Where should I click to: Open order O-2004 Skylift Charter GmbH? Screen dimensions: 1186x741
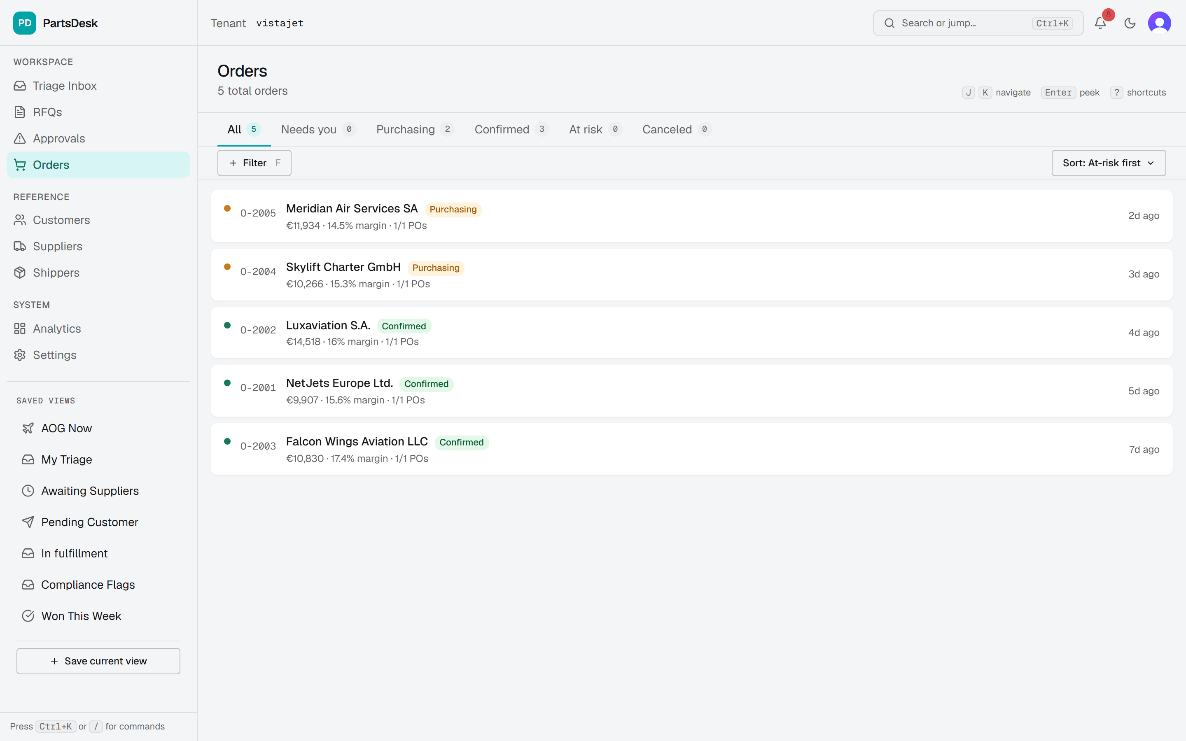[691, 275]
